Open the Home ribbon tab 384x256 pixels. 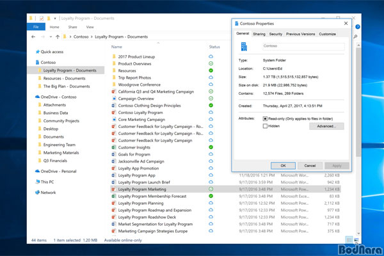pyautogui.click(x=54, y=27)
